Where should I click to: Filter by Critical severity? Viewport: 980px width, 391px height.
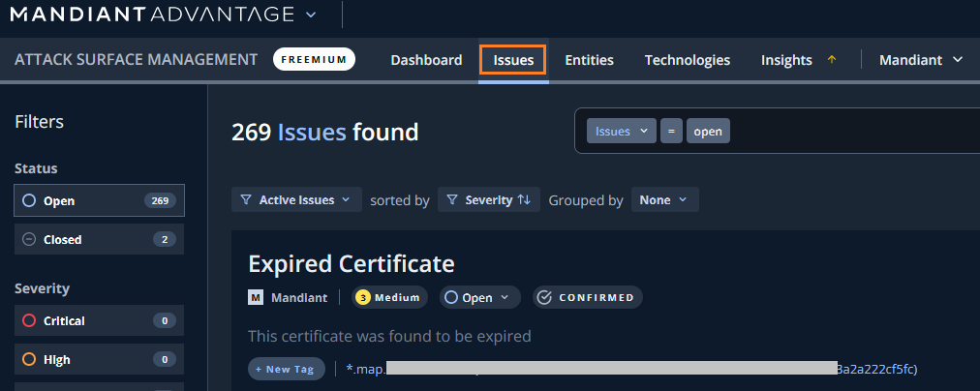pos(99,320)
